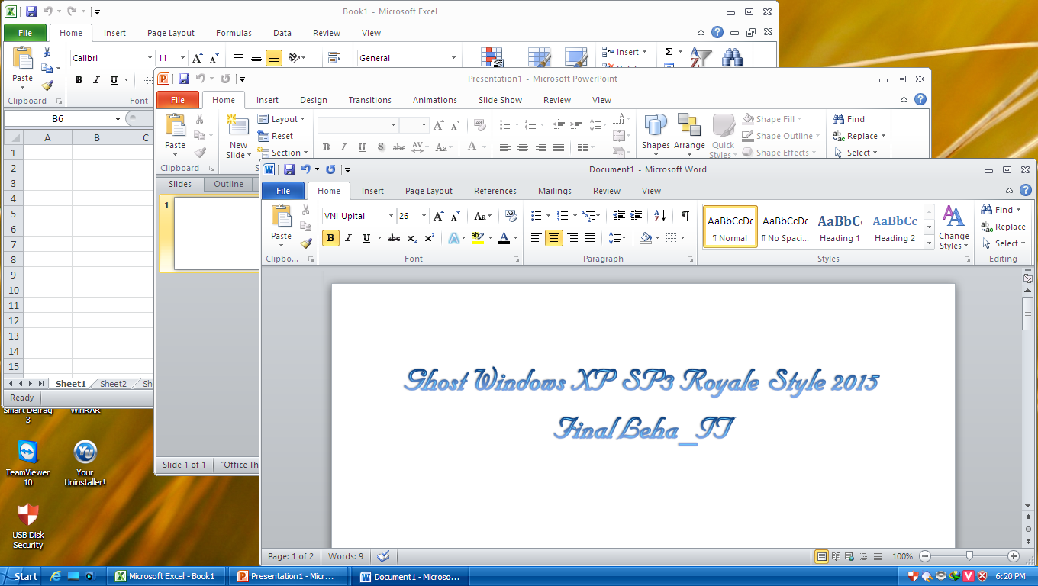Click Replace in Word's Editing group

[x=1003, y=227]
